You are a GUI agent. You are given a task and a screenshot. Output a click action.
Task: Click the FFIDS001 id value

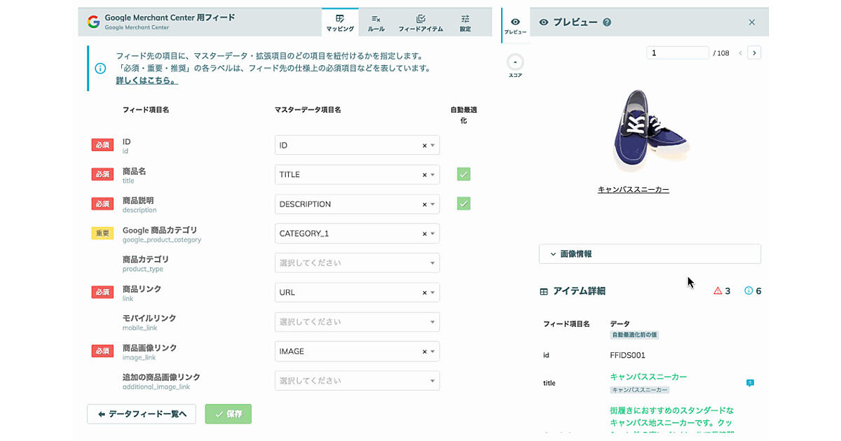coord(628,356)
